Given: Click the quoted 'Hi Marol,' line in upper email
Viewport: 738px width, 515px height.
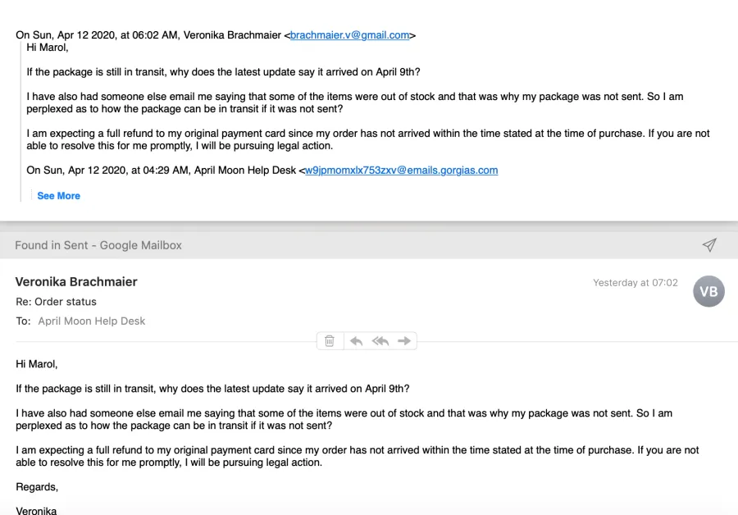Looking at the screenshot, I should [48, 48].
